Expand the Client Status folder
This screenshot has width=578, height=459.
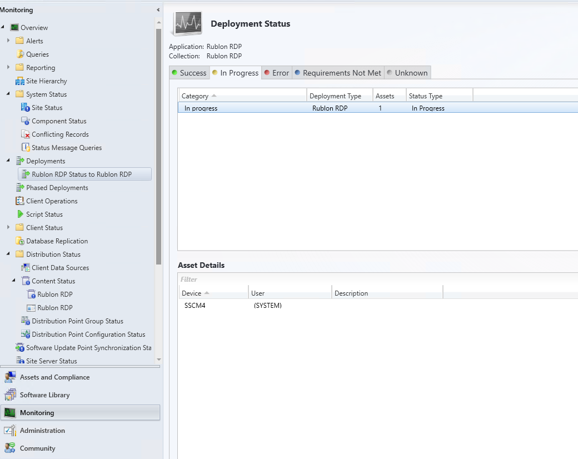point(8,228)
